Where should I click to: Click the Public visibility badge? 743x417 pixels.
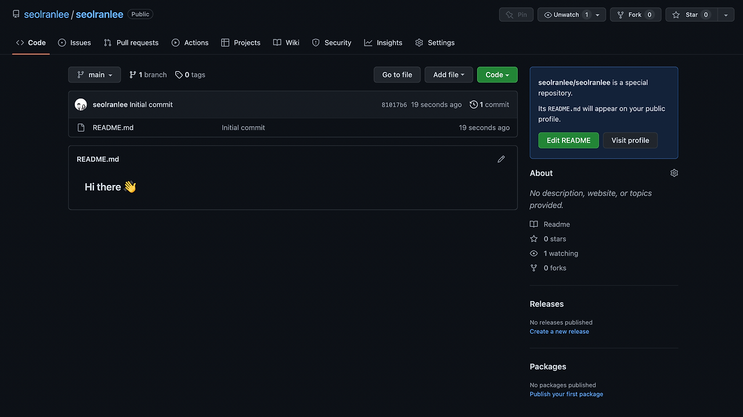[x=140, y=14]
